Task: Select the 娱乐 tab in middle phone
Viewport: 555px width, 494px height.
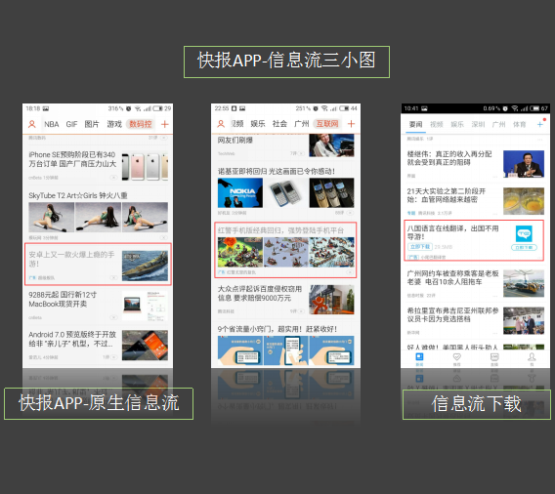Action: (x=258, y=123)
